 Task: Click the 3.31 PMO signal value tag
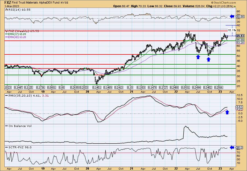tap(240, 109)
